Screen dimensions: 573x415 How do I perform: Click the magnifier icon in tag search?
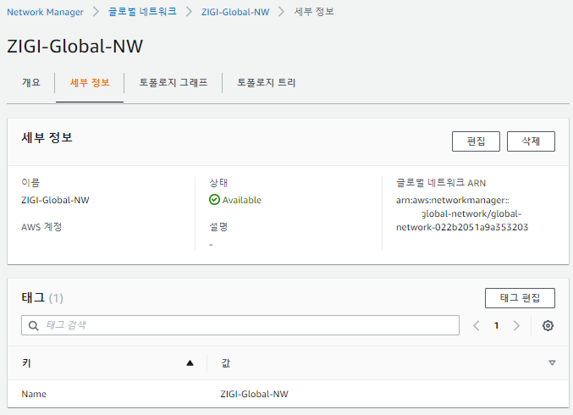33,325
